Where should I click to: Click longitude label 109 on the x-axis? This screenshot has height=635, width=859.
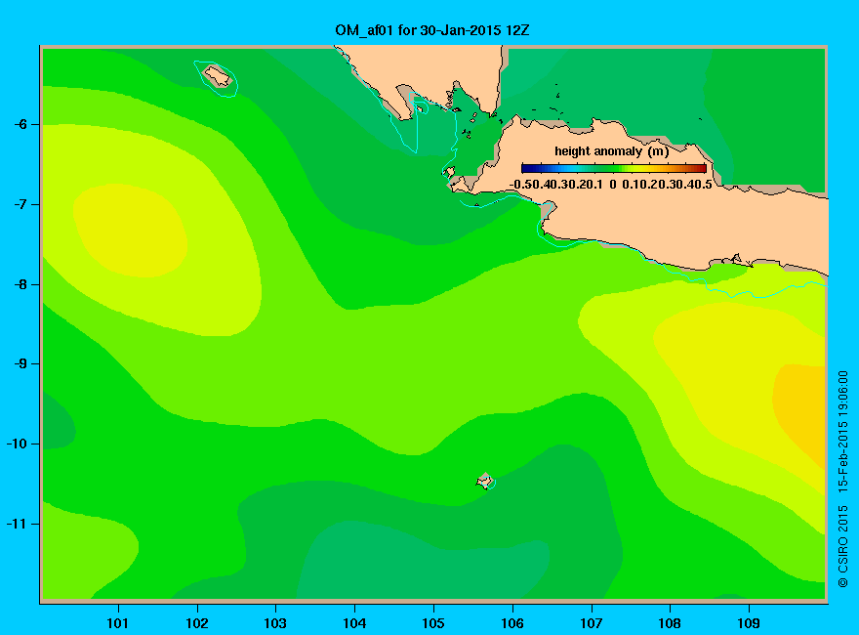pyautogui.click(x=749, y=623)
